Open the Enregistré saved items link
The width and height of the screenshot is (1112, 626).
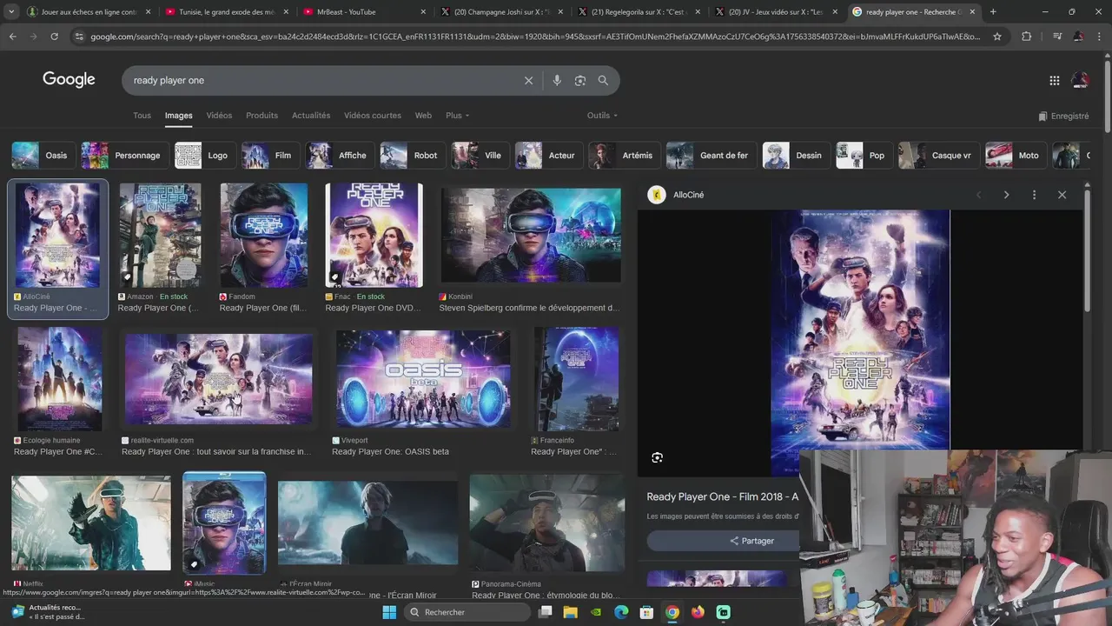point(1063,116)
